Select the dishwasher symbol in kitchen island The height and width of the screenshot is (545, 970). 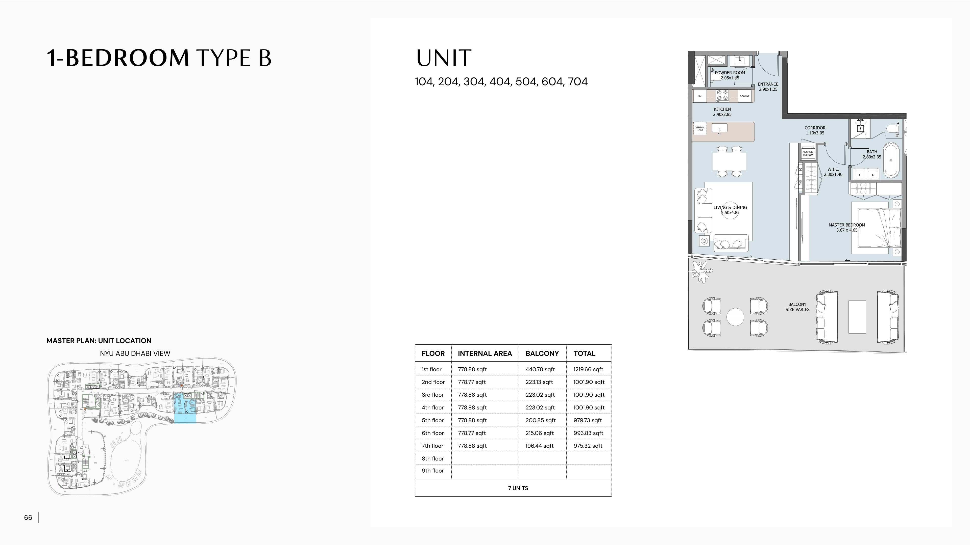700,129
